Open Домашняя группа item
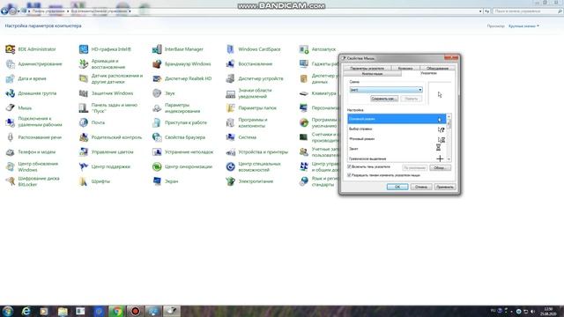Screen dimensions: 564x317 point(32,93)
